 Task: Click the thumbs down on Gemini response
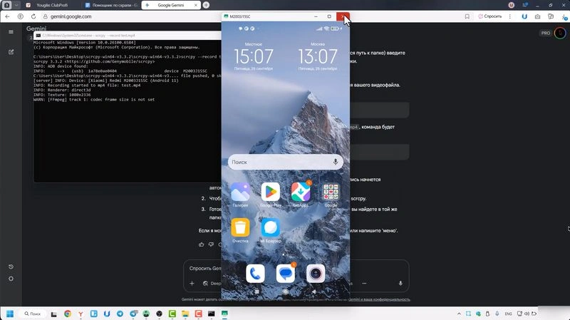[x=211, y=244]
